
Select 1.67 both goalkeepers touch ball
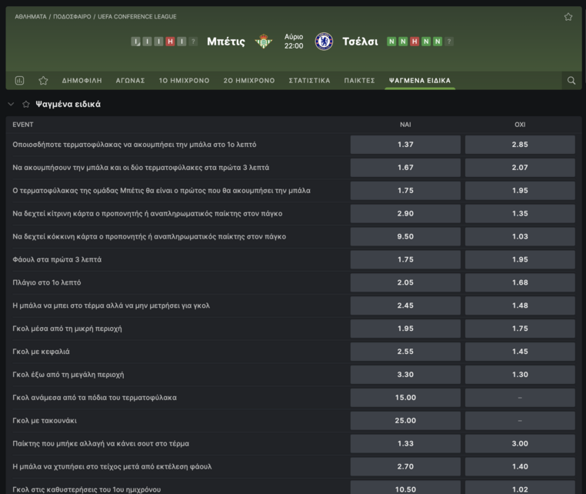pyautogui.click(x=405, y=168)
